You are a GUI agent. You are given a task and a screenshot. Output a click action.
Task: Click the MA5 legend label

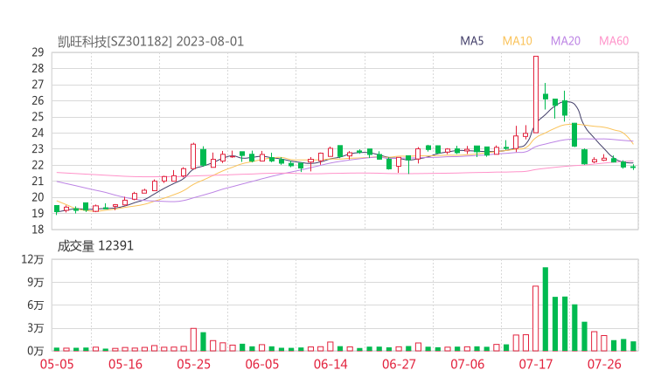[471, 41]
